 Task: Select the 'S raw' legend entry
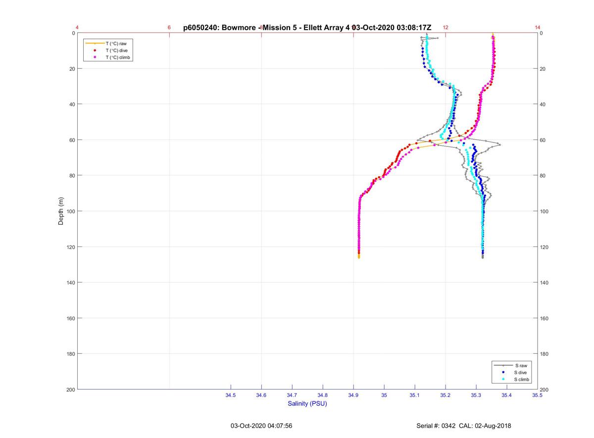tap(512, 365)
